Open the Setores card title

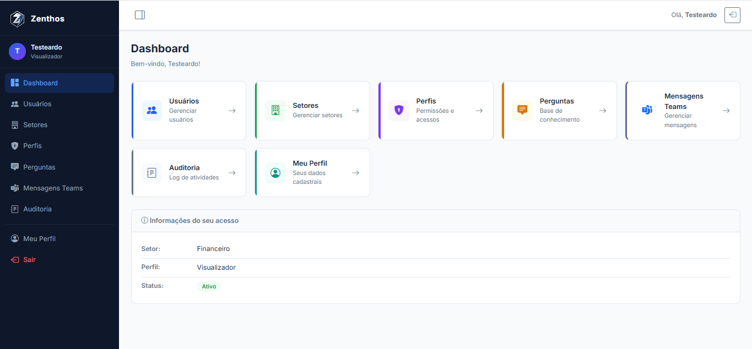(306, 106)
